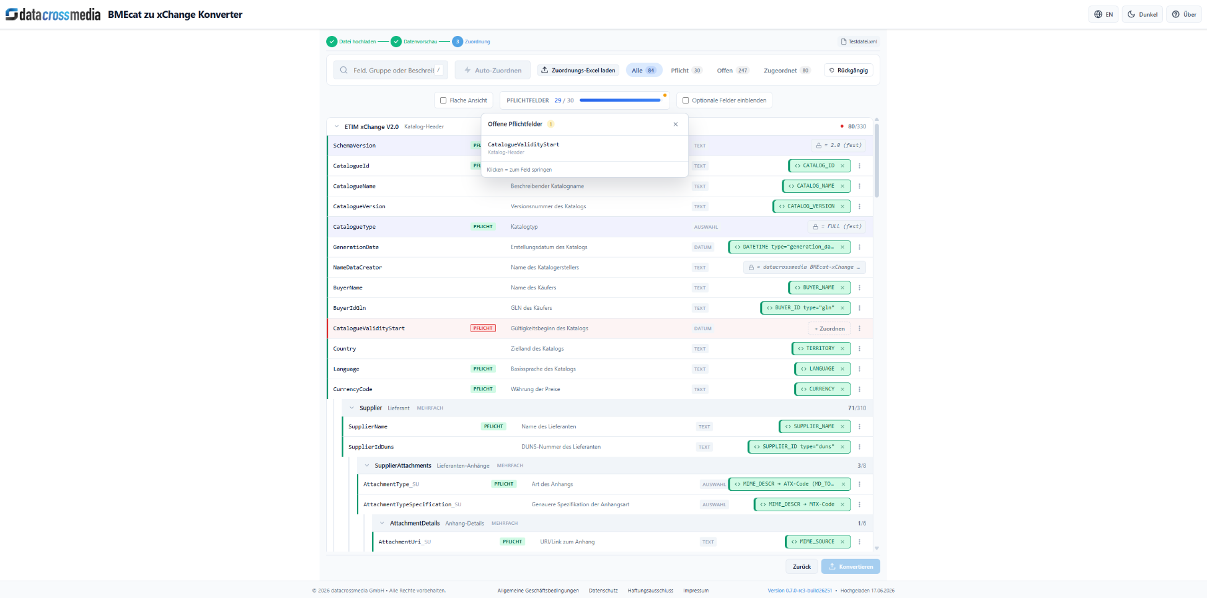The image size is (1207, 598).
Task: Open row menu for SupplierName
Action: click(x=860, y=426)
